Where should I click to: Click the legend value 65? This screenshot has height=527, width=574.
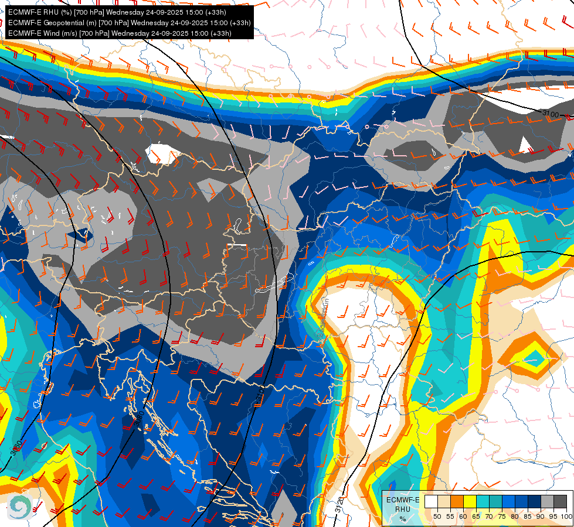tap(476, 516)
